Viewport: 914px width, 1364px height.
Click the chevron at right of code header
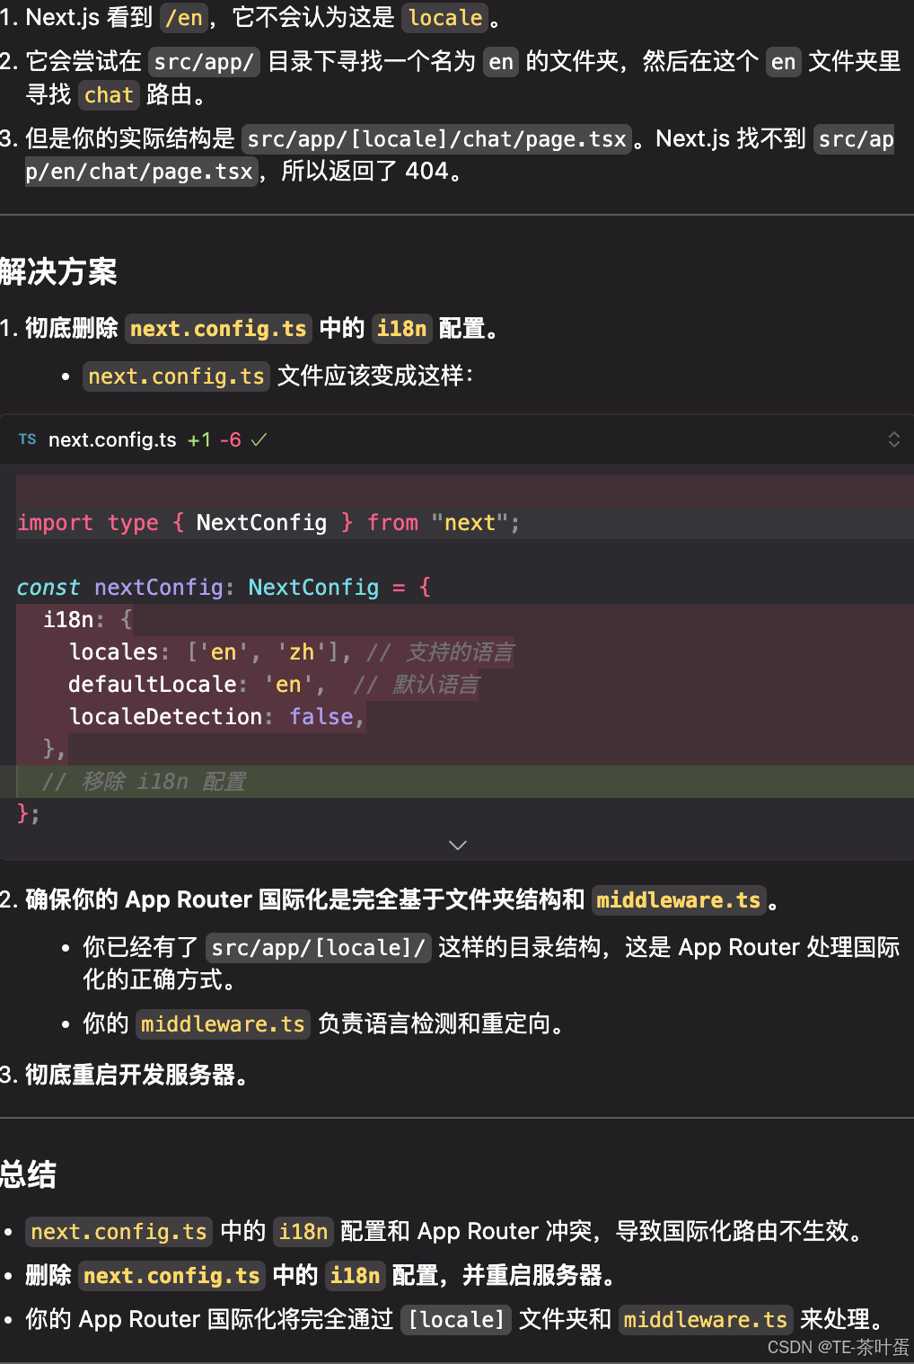(x=894, y=439)
